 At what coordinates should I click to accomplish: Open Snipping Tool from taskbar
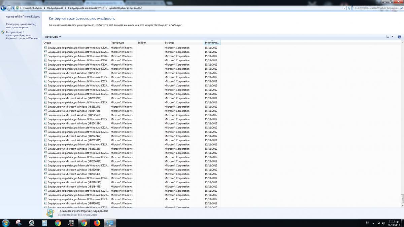coord(19,223)
